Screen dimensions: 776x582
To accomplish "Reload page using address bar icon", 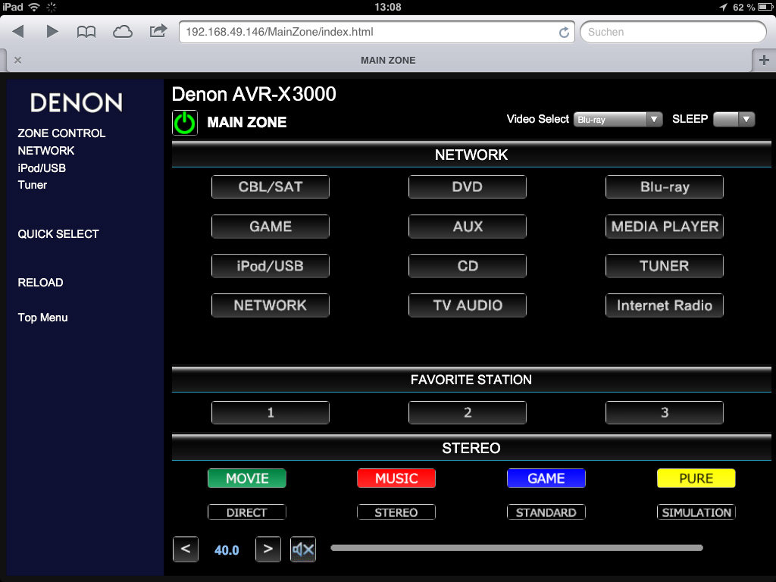I will click(x=564, y=33).
